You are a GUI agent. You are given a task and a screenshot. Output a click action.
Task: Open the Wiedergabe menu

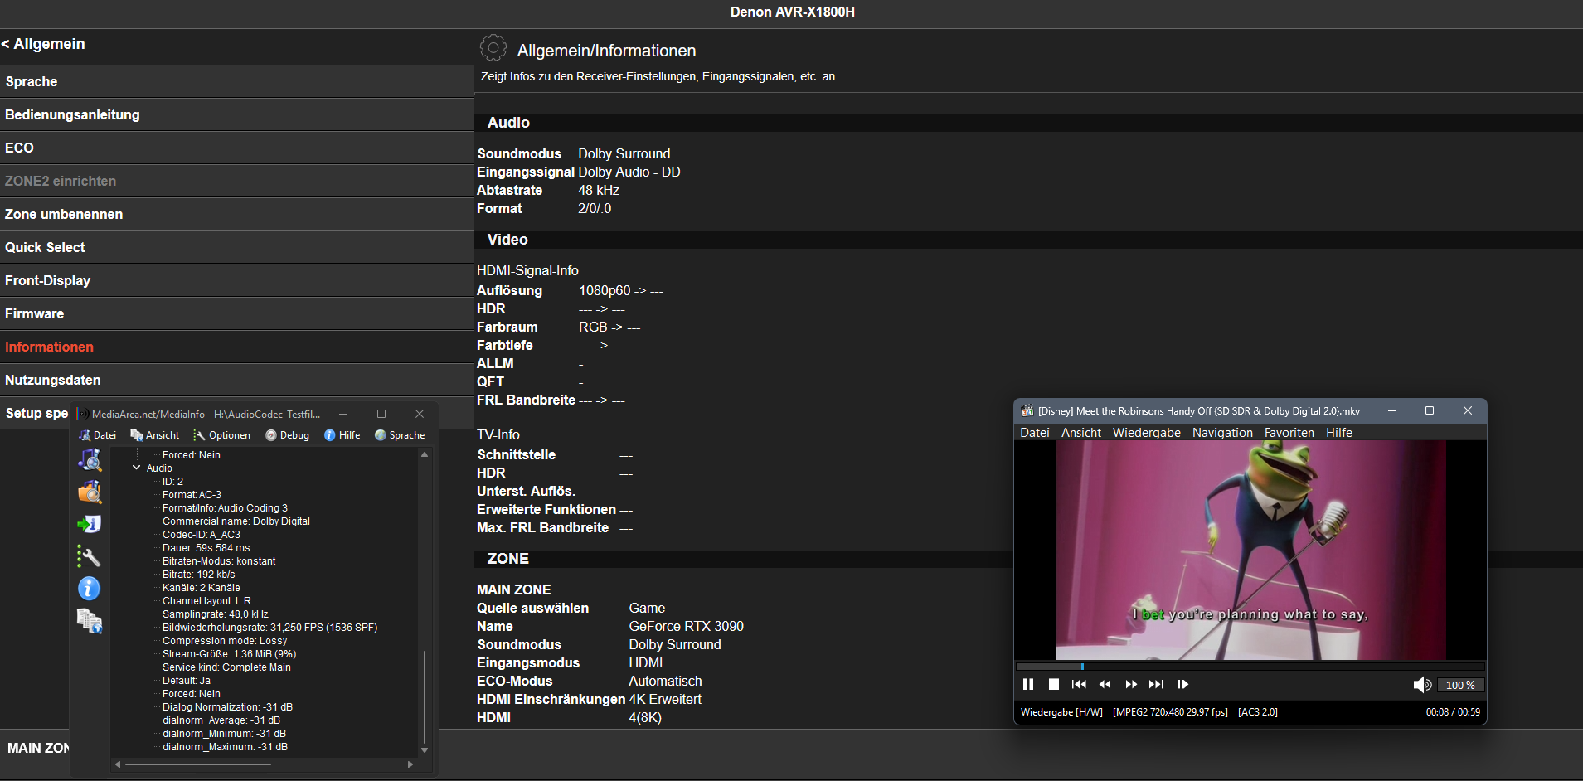pos(1146,433)
